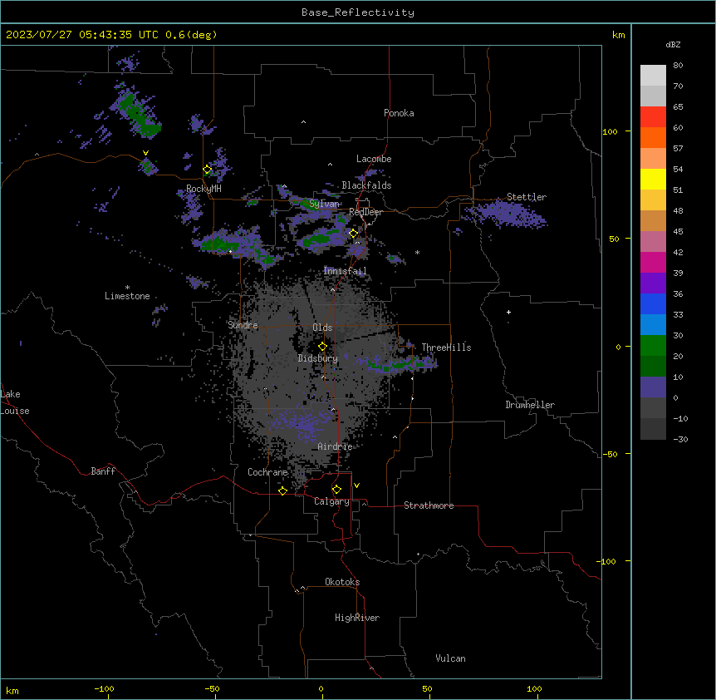
Task: Click the Cochrane town label
Action: pyautogui.click(x=267, y=472)
